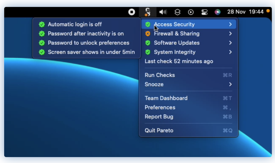Click the date and time clock
This screenshot has width=275, height=163.
pyautogui.click(x=245, y=12)
